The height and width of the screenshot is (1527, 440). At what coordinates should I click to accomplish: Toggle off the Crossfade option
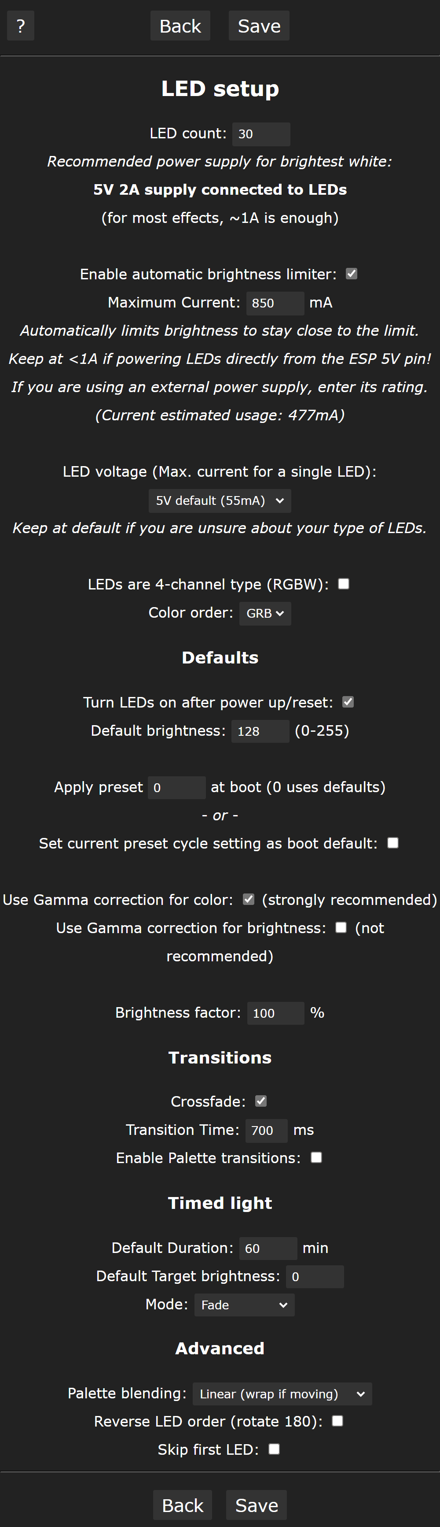pos(260,1101)
